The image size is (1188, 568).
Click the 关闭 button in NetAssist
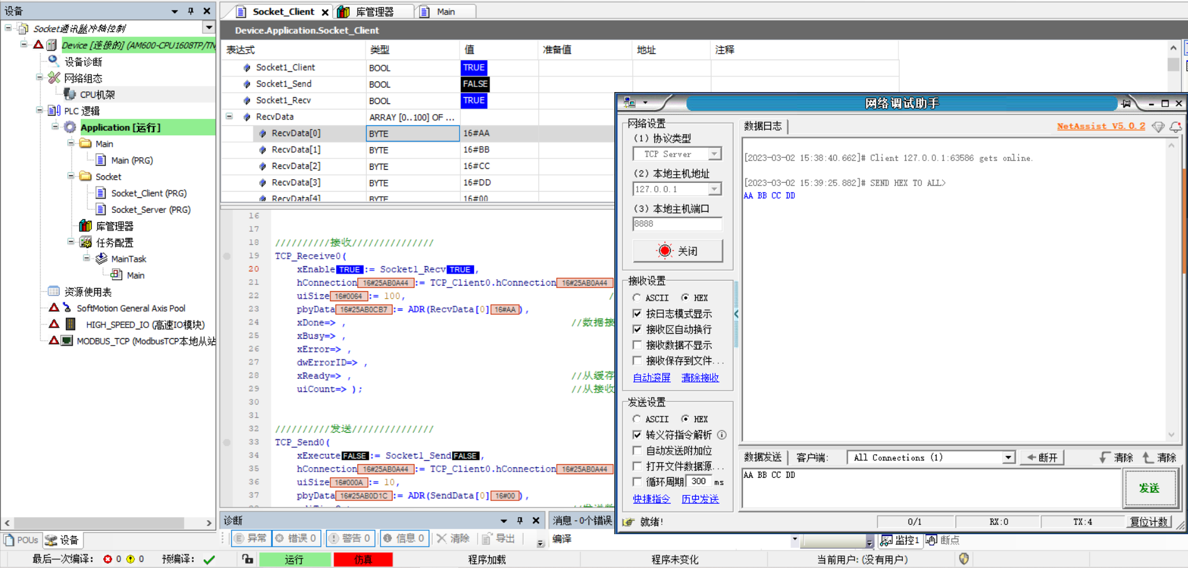(x=678, y=250)
